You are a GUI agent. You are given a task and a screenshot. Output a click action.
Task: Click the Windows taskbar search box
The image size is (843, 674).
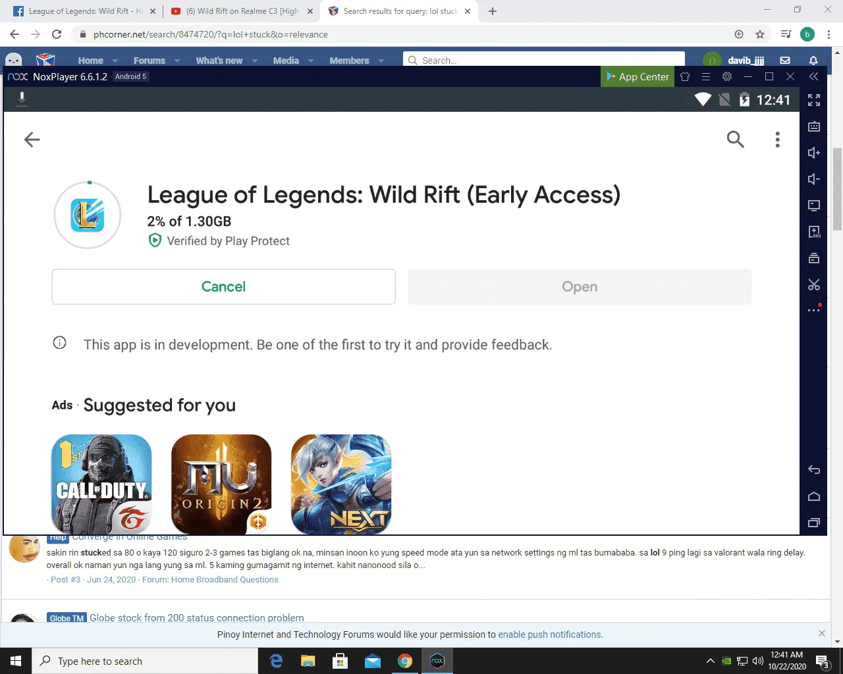click(145, 661)
